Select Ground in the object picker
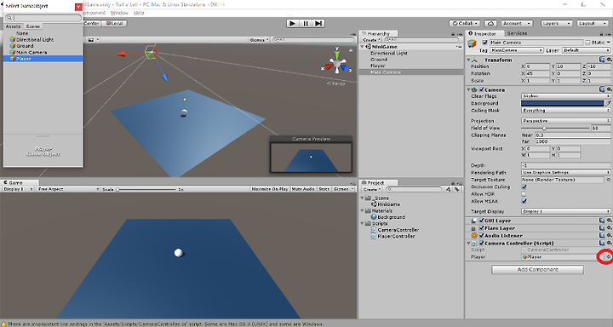613x327 pixels. (x=43, y=46)
